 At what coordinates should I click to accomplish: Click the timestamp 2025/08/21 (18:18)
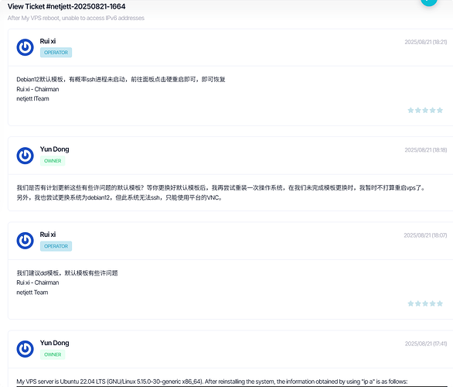(x=425, y=150)
